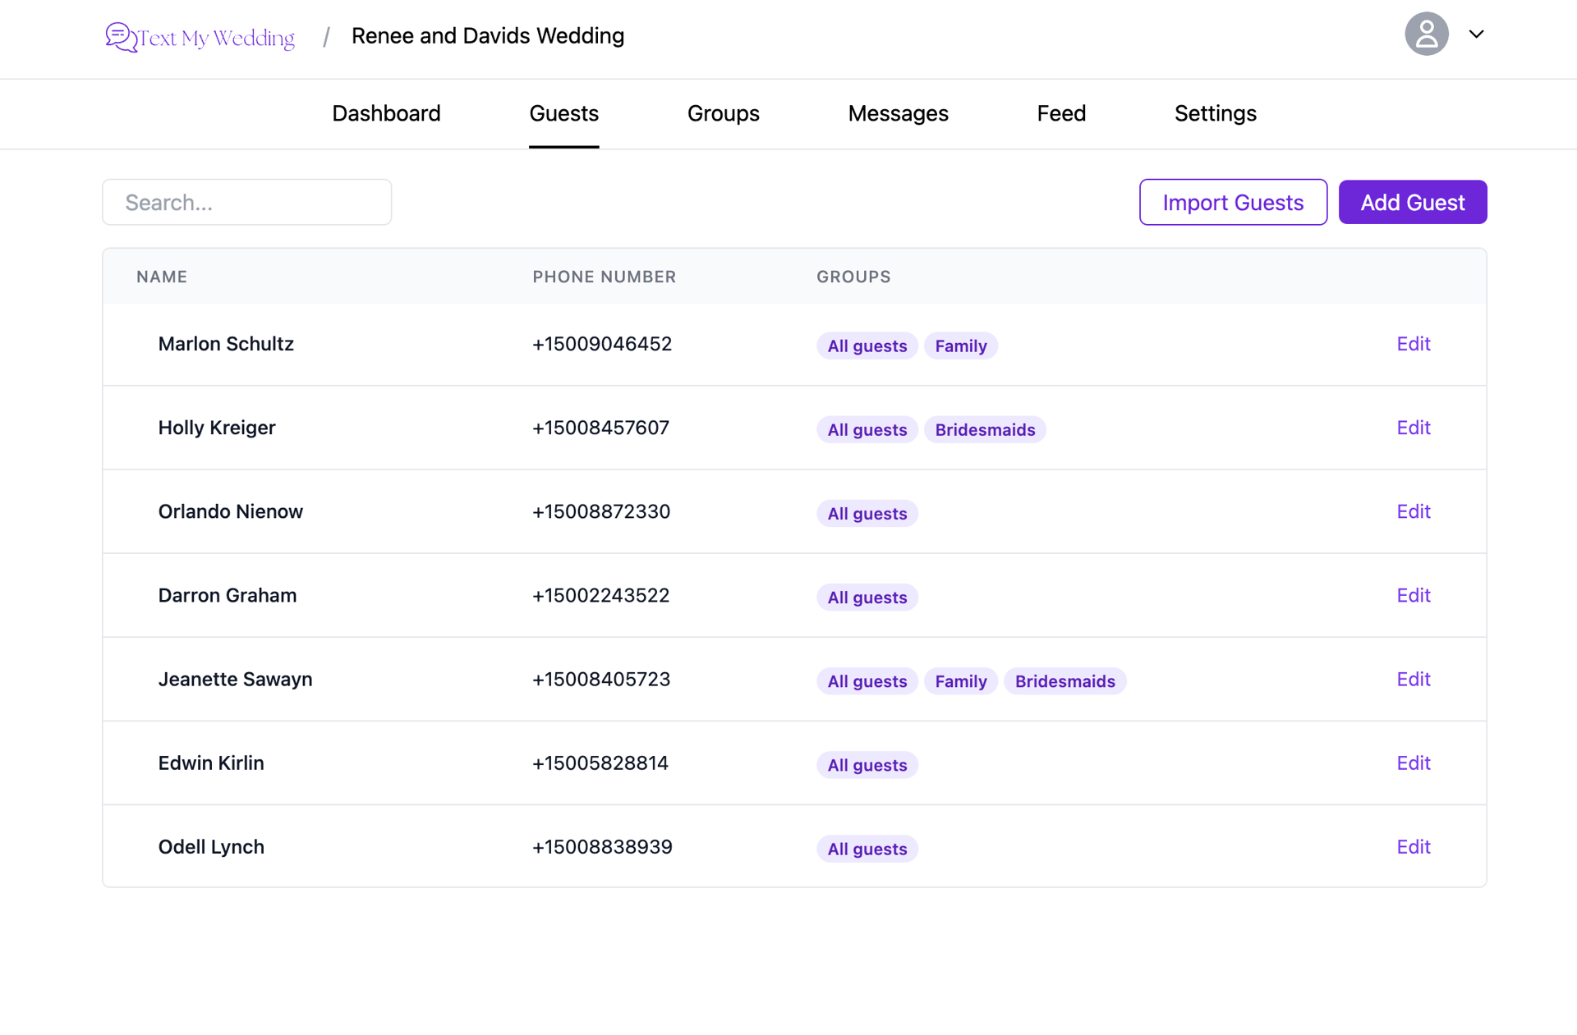Click phone number +15002243522
1577x1035 pixels.
[600, 595]
